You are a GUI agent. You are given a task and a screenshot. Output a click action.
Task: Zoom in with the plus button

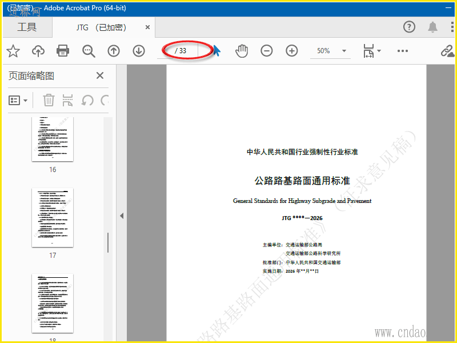(292, 51)
